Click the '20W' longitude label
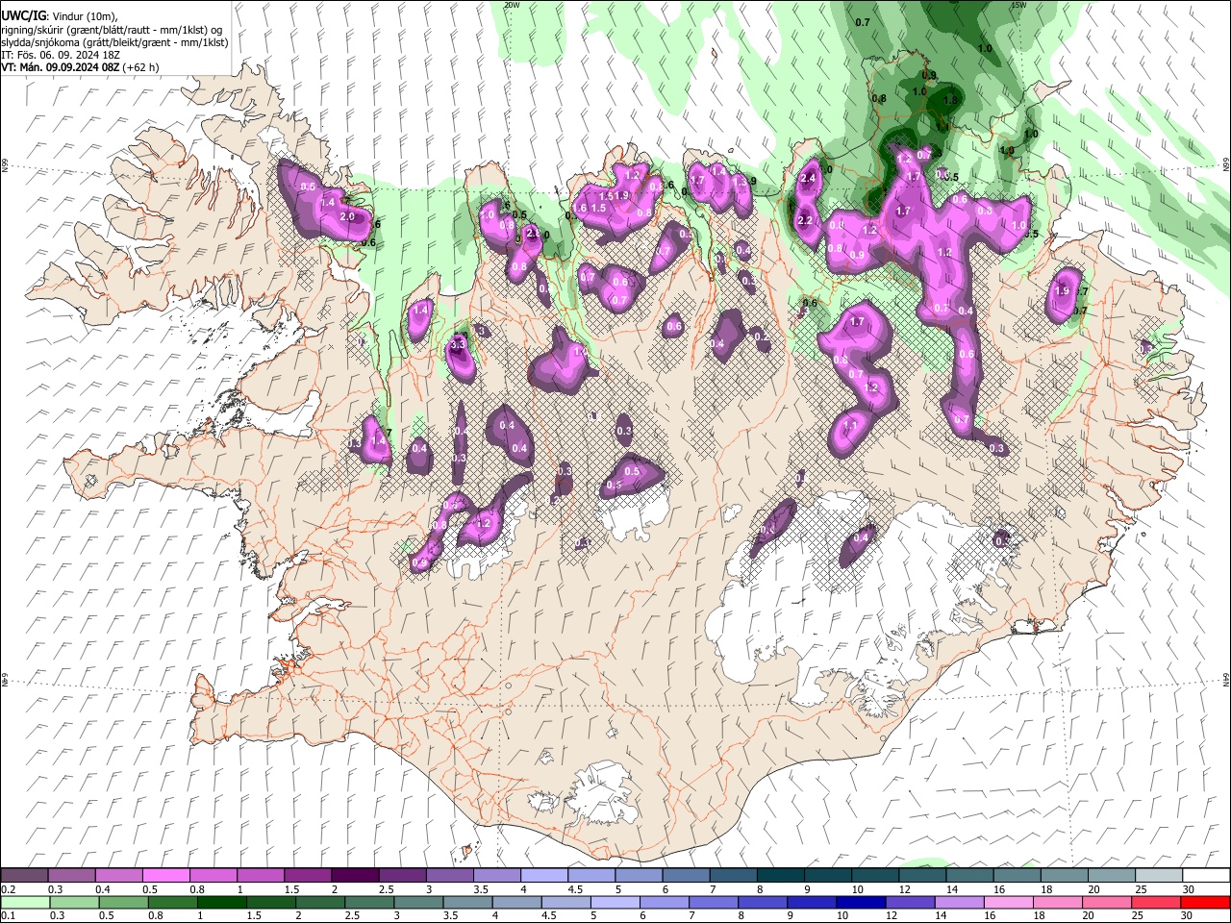 click(512, 5)
